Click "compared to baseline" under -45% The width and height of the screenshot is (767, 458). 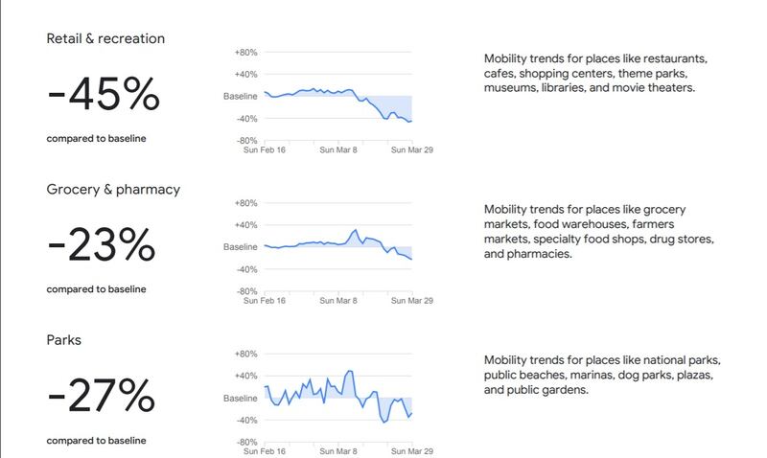[x=96, y=139]
